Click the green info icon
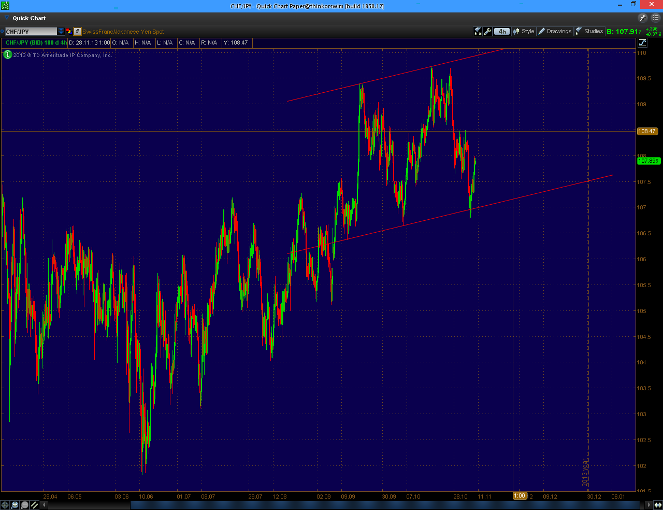The height and width of the screenshot is (510, 663). pos(7,54)
